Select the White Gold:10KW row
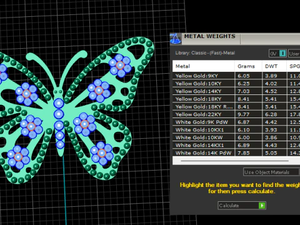 (x=236, y=137)
